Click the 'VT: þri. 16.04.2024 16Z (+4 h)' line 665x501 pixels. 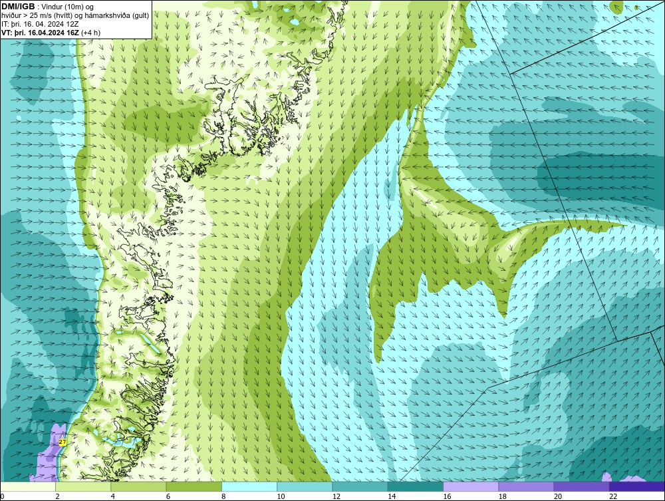[51, 33]
